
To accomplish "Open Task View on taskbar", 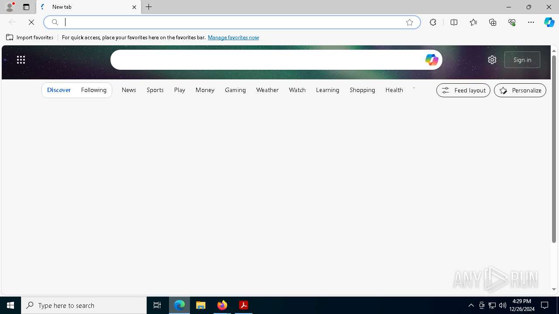I will 157,305.
